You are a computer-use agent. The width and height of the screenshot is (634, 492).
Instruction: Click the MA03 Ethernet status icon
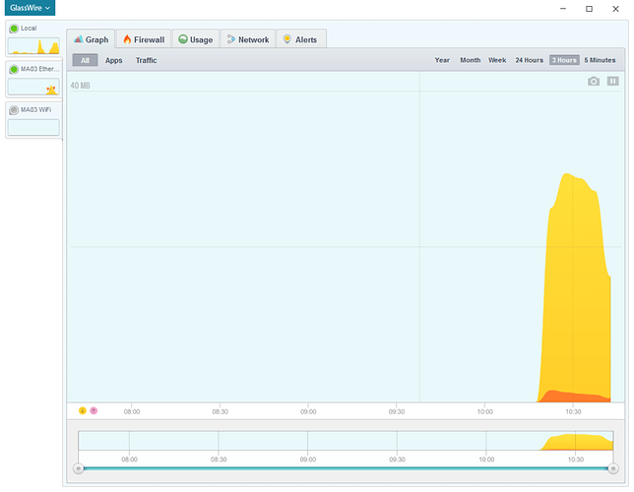tap(14, 69)
